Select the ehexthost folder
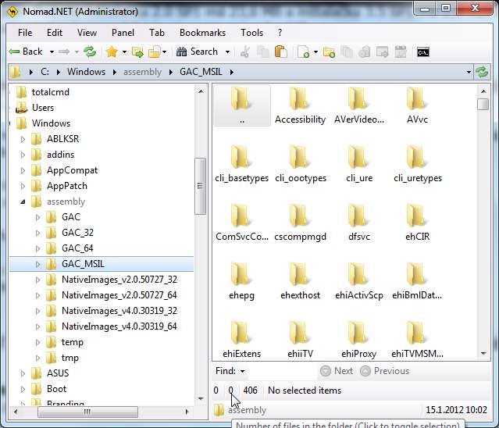Viewport: 499px width, 428px height. tap(300, 281)
